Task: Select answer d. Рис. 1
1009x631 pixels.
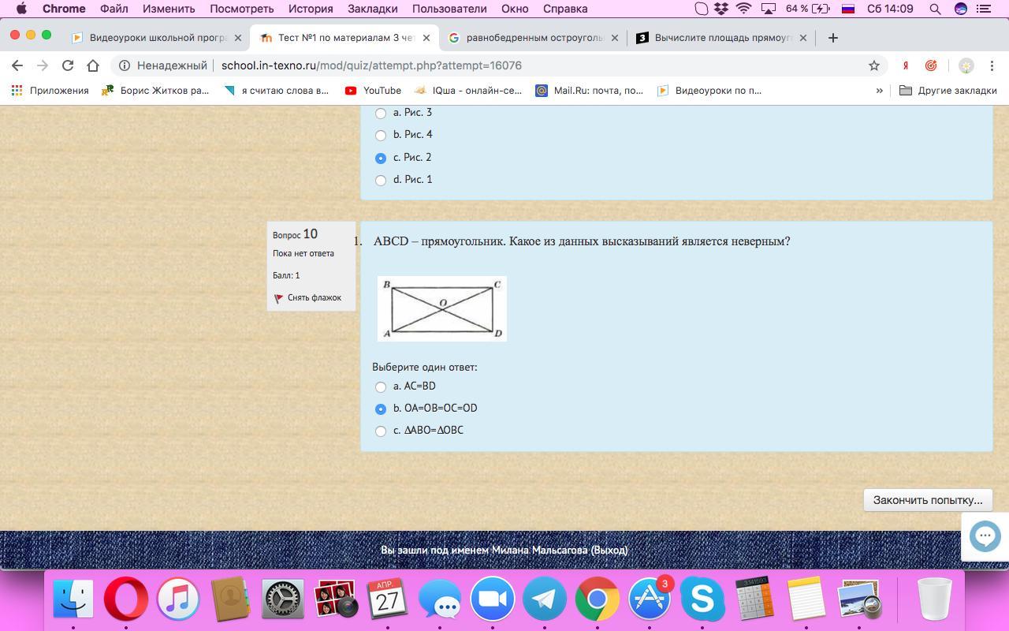Action: pyautogui.click(x=381, y=180)
